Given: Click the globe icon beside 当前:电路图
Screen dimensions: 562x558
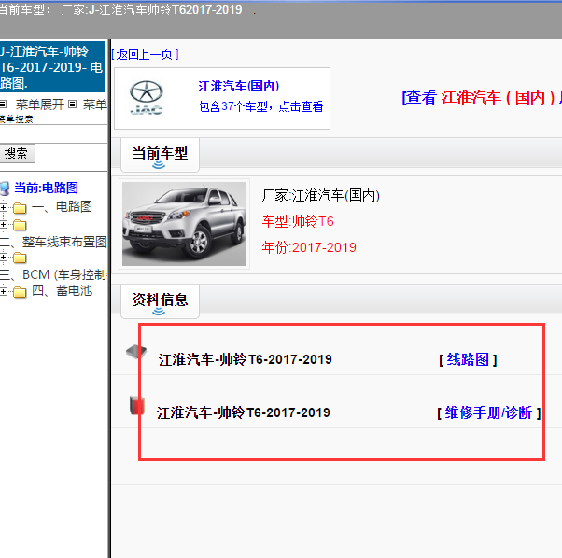Looking at the screenshot, I should click(x=5, y=188).
